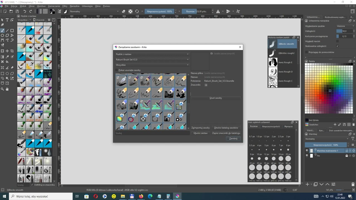Open the 'Wygładzanie pędzla' dropdown
Viewport: 356px width, 200px height.
[x=345, y=26]
